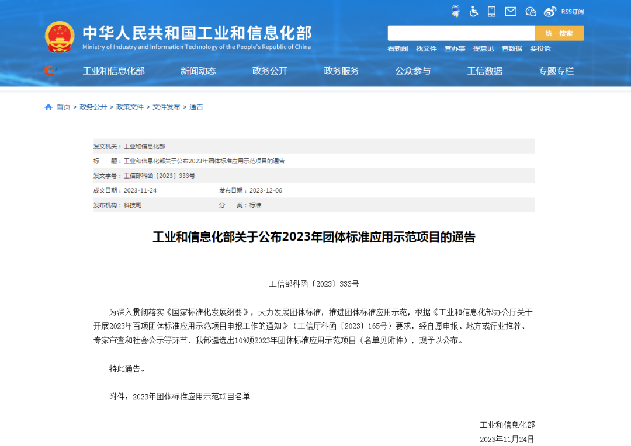
Task: Click the English ministry name subtitle
Action: [197, 47]
